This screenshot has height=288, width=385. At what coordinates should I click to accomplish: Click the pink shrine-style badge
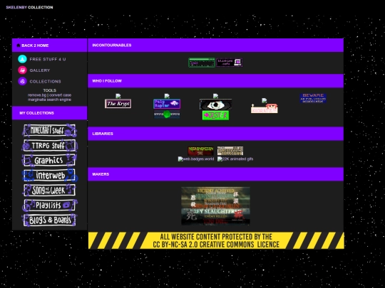[265, 108]
